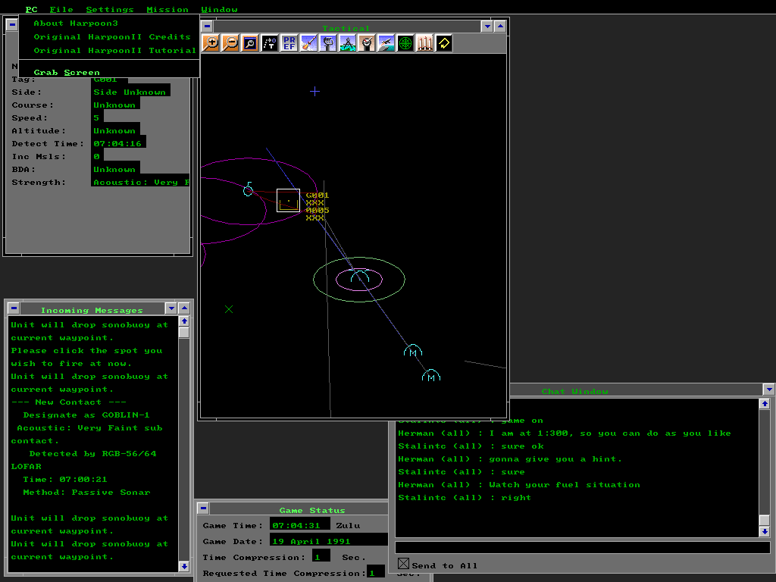
Task: Click Strength value Acoustic: Very F
Action: click(140, 182)
